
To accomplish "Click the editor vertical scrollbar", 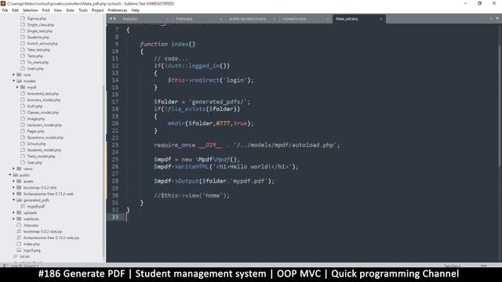I will coord(500,106).
